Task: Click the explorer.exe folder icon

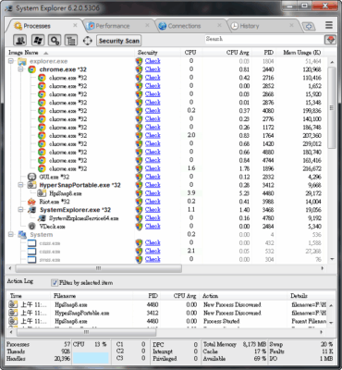Action: coord(22,61)
